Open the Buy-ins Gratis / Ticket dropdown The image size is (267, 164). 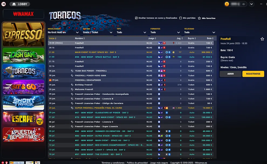pos(98,32)
